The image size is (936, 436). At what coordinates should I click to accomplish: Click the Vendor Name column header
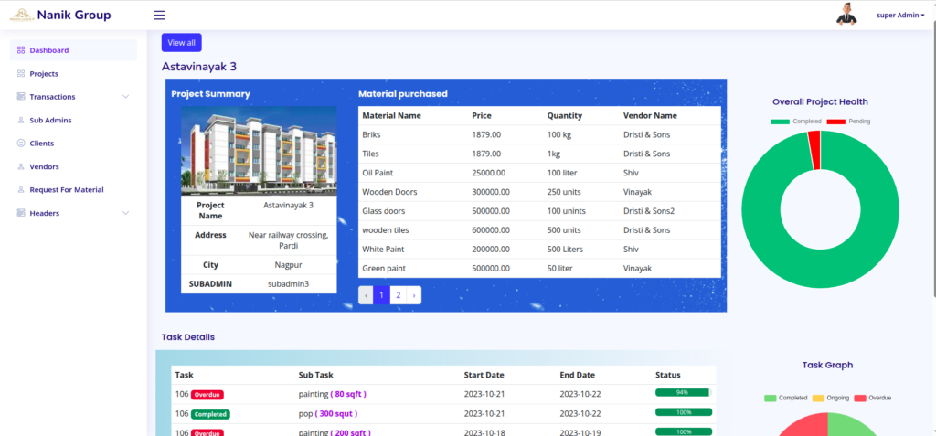pyautogui.click(x=650, y=116)
